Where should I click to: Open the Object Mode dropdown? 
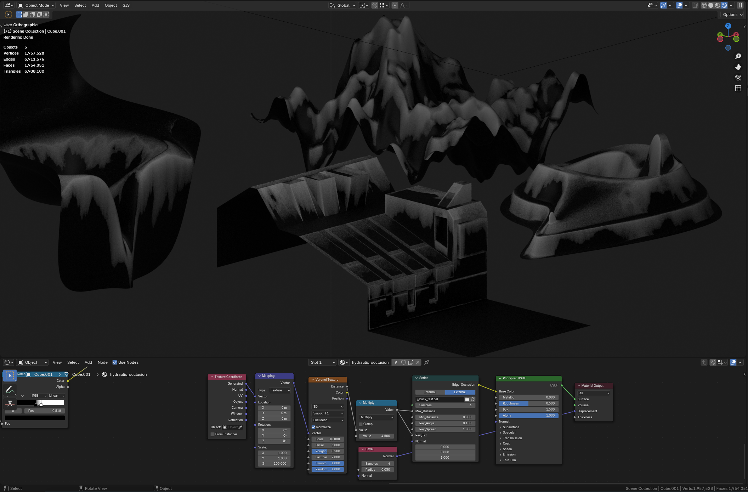(x=36, y=5)
